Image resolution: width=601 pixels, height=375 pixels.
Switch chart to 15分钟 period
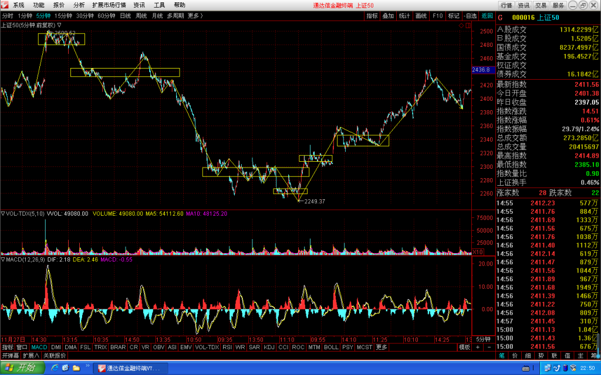(x=63, y=16)
